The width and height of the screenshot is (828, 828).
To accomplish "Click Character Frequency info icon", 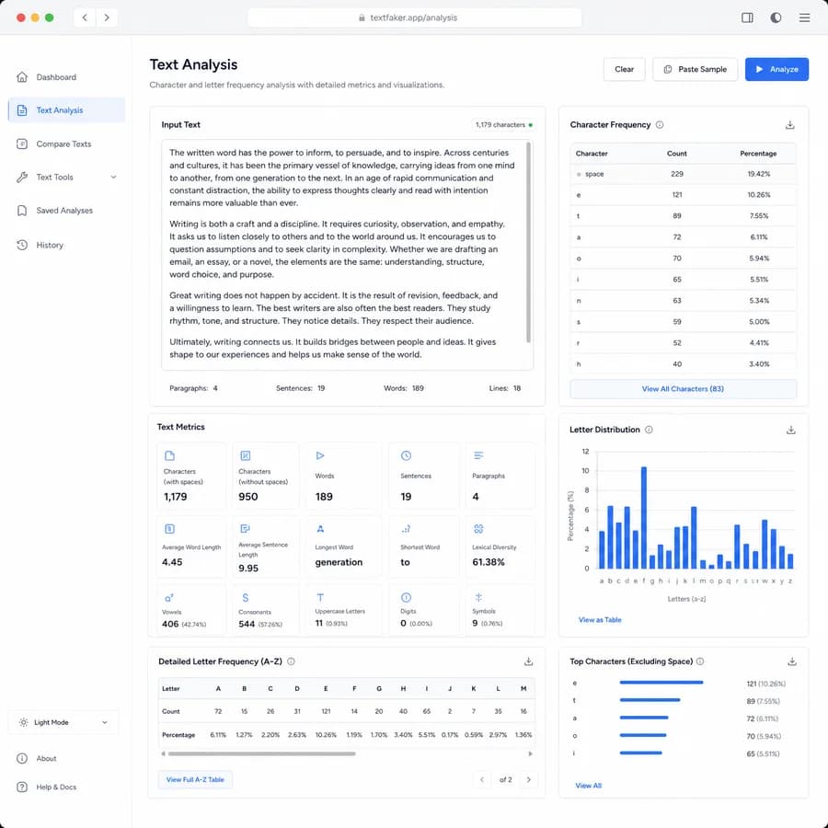I will click(660, 124).
